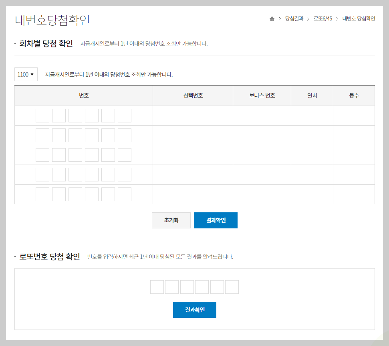This screenshot has width=389, height=346.
Task: Open the round selector dropdown showing 1100
Action: point(26,74)
